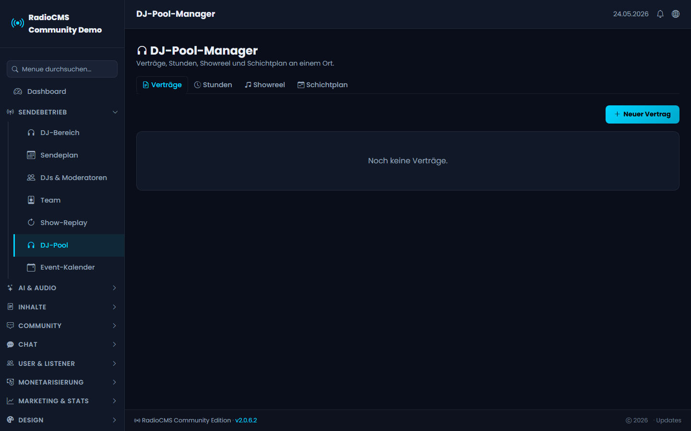Image resolution: width=691 pixels, height=431 pixels.
Task: Click the AI & Audio sparkle icon
Action: [x=10, y=288]
